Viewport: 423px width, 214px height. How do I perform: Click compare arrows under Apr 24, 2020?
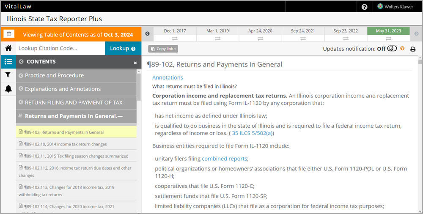pyautogui.click(x=260, y=38)
